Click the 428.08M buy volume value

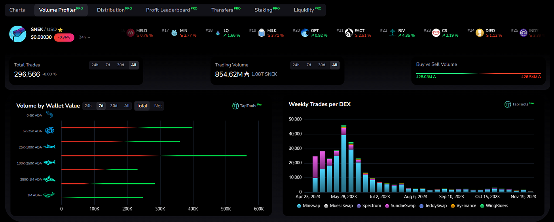tap(426, 77)
